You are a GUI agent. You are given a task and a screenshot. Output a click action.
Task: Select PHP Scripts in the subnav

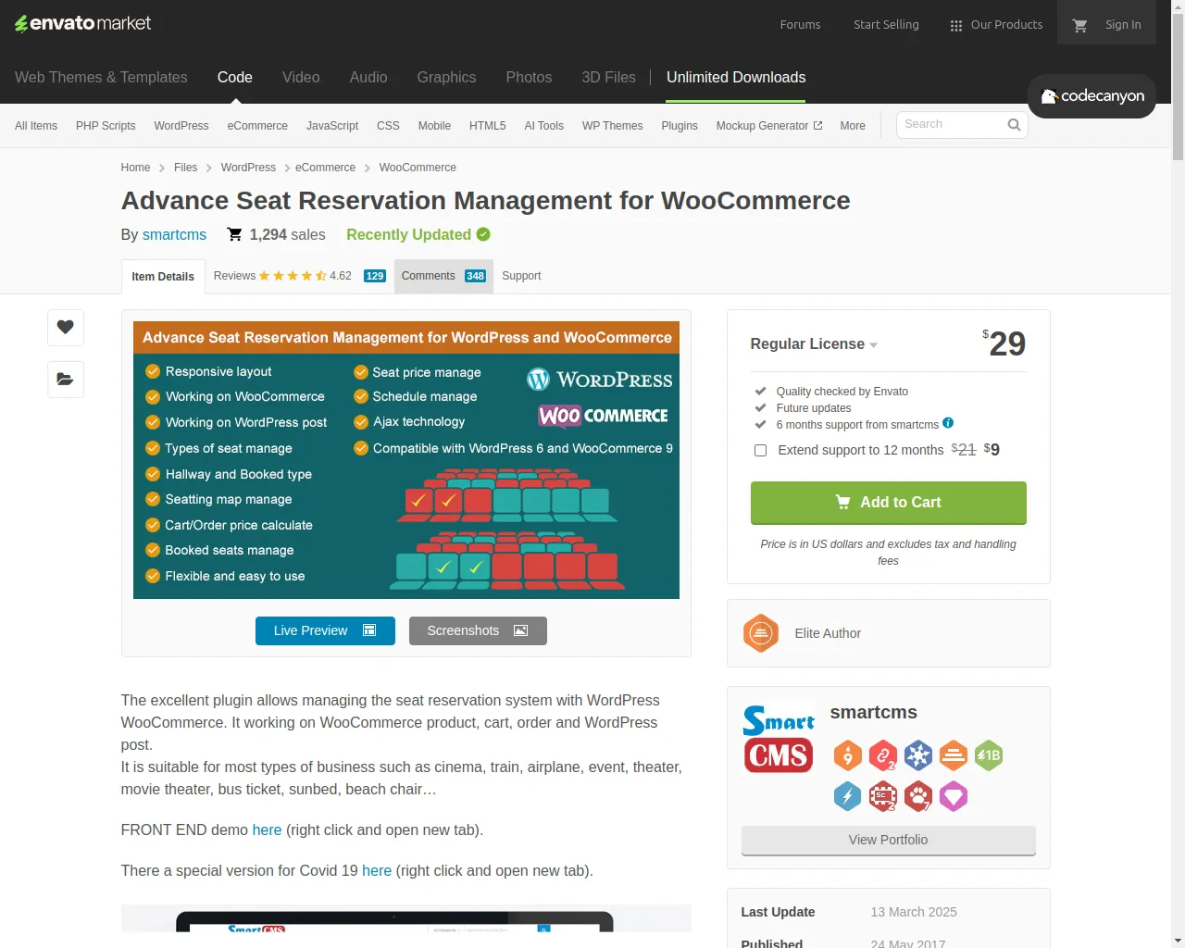click(106, 126)
